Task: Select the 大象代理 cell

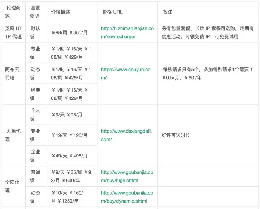Action: click(13, 135)
